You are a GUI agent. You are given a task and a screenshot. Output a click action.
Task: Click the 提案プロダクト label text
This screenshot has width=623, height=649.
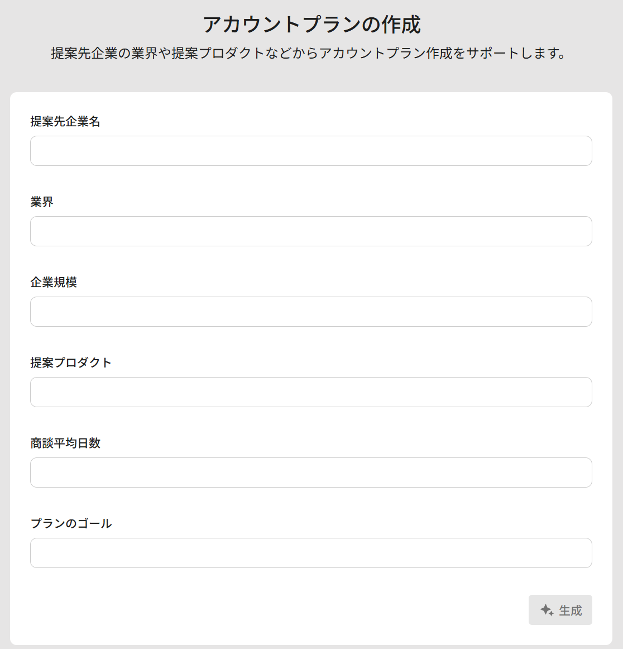pos(71,363)
